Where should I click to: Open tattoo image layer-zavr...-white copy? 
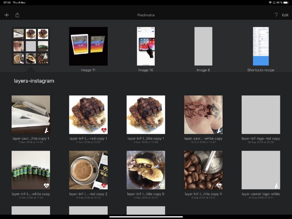pyautogui.click(x=203, y=115)
